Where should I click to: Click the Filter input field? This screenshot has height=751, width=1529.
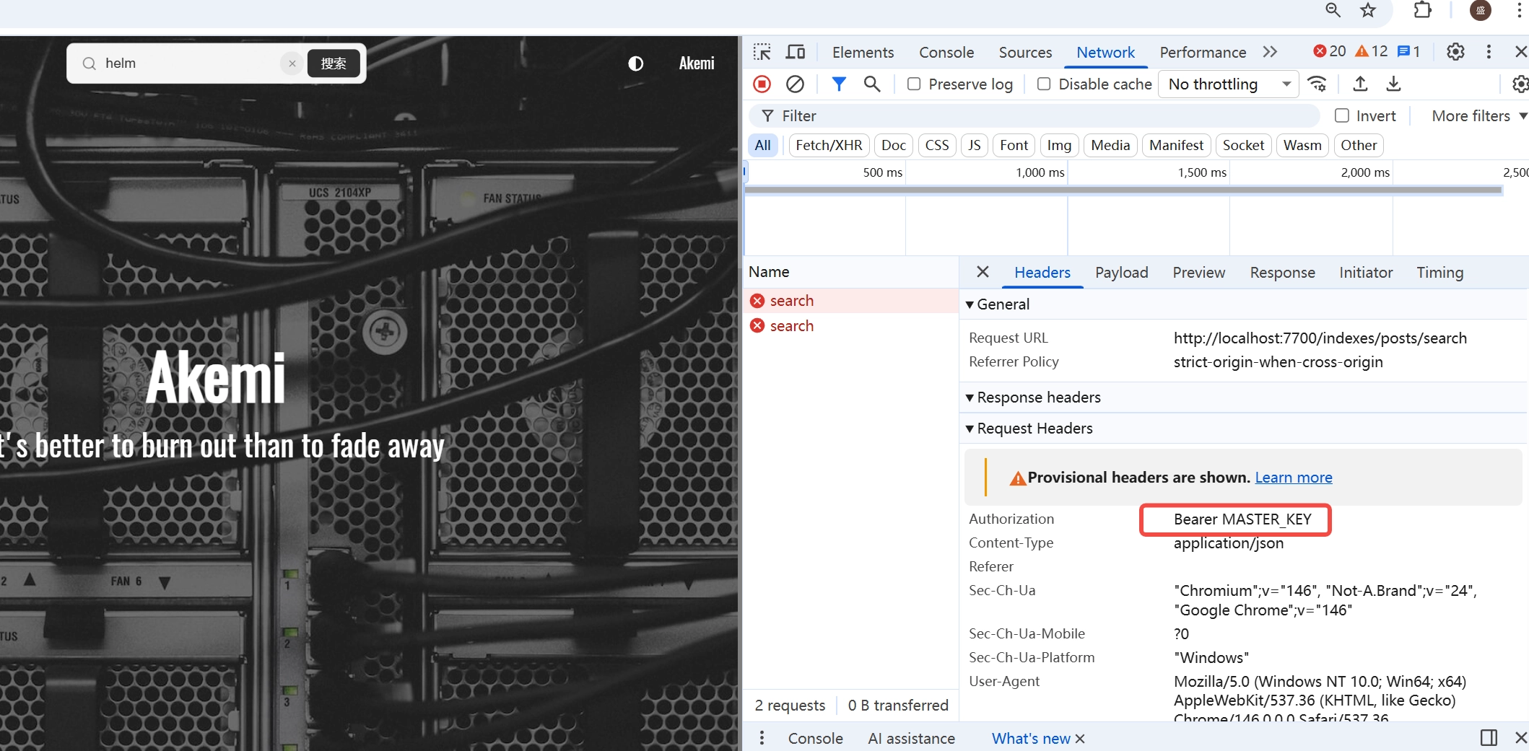click(x=1040, y=116)
